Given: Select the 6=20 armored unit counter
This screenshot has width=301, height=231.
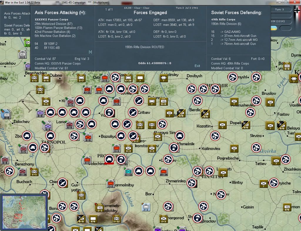Looking at the screenshot, I should click(x=128, y=78).
